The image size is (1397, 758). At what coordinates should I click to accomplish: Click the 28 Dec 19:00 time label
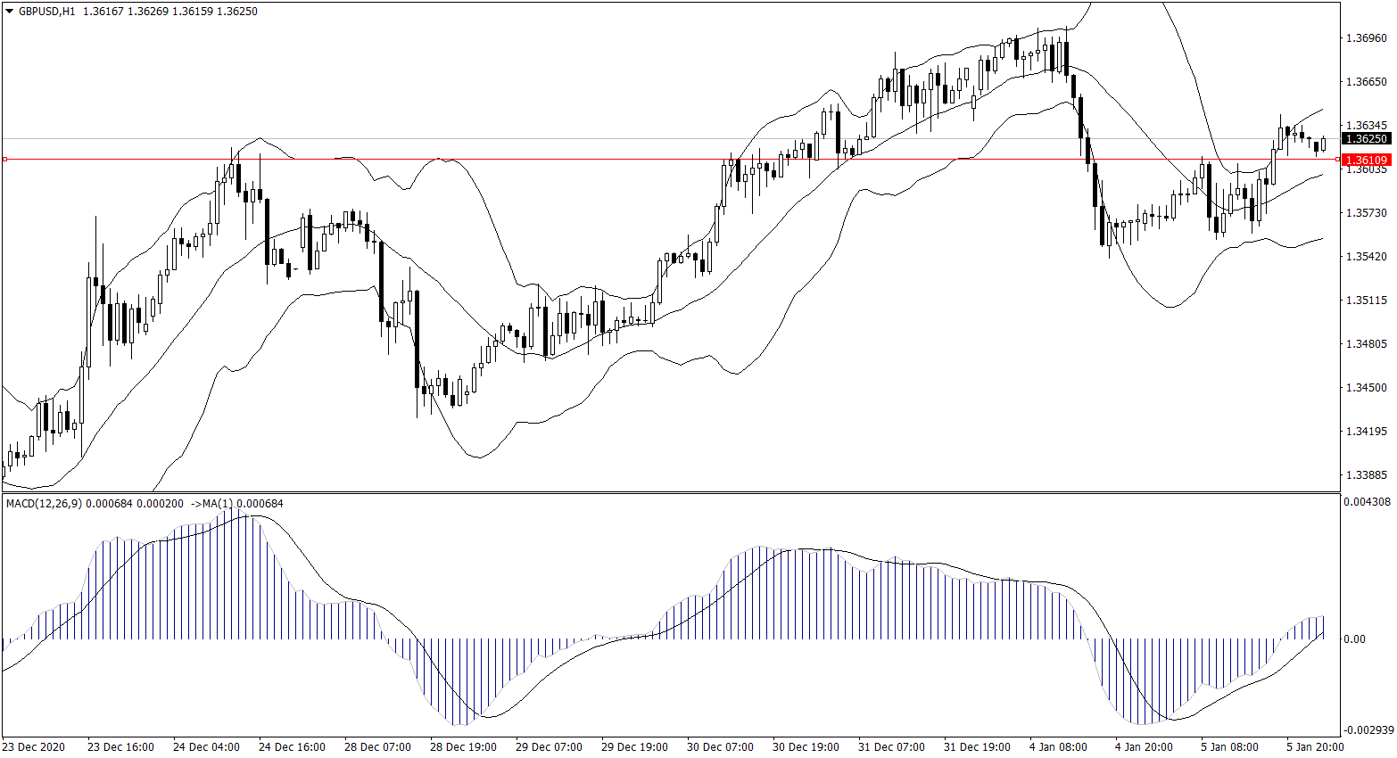tap(463, 747)
